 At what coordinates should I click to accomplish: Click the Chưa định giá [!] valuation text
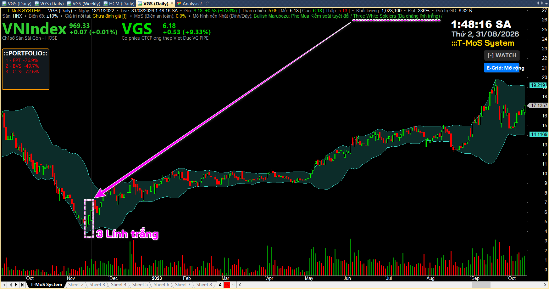(109, 16)
